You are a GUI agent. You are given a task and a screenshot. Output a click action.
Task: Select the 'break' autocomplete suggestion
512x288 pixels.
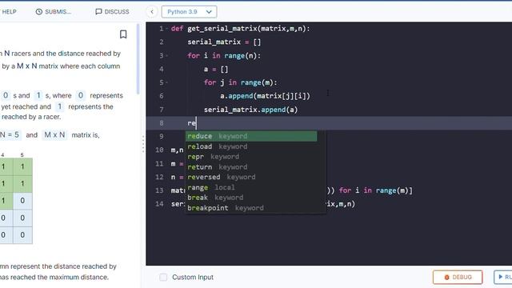point(251,198)
